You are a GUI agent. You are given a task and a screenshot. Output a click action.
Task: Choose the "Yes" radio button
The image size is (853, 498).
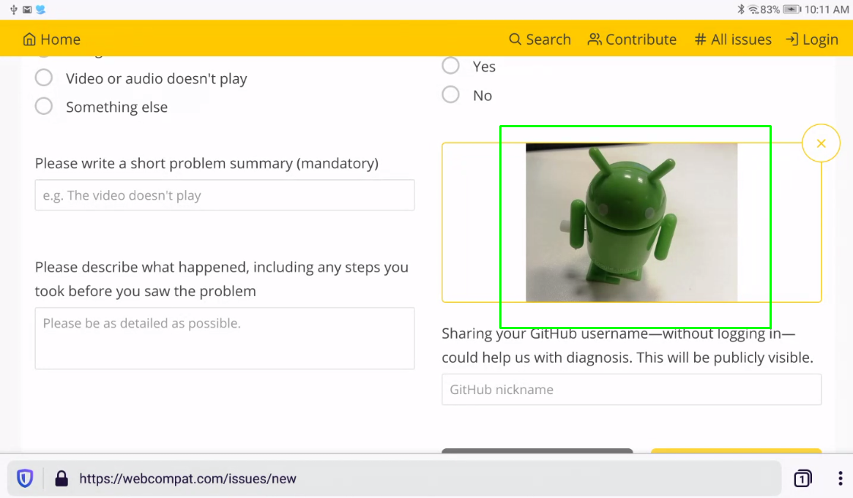[x=450, y=66]
